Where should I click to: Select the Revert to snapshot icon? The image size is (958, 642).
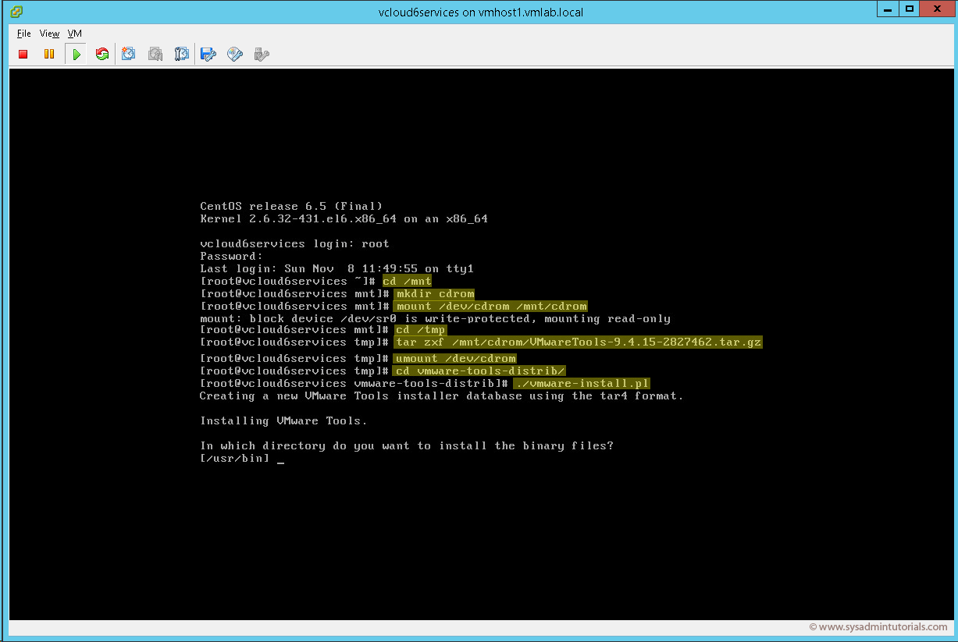155,54
